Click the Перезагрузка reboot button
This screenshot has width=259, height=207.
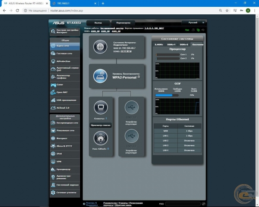click(123, 23)
